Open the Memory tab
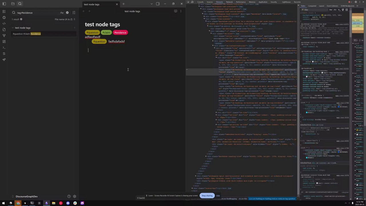Screen dimensions: 366x206 252,2
